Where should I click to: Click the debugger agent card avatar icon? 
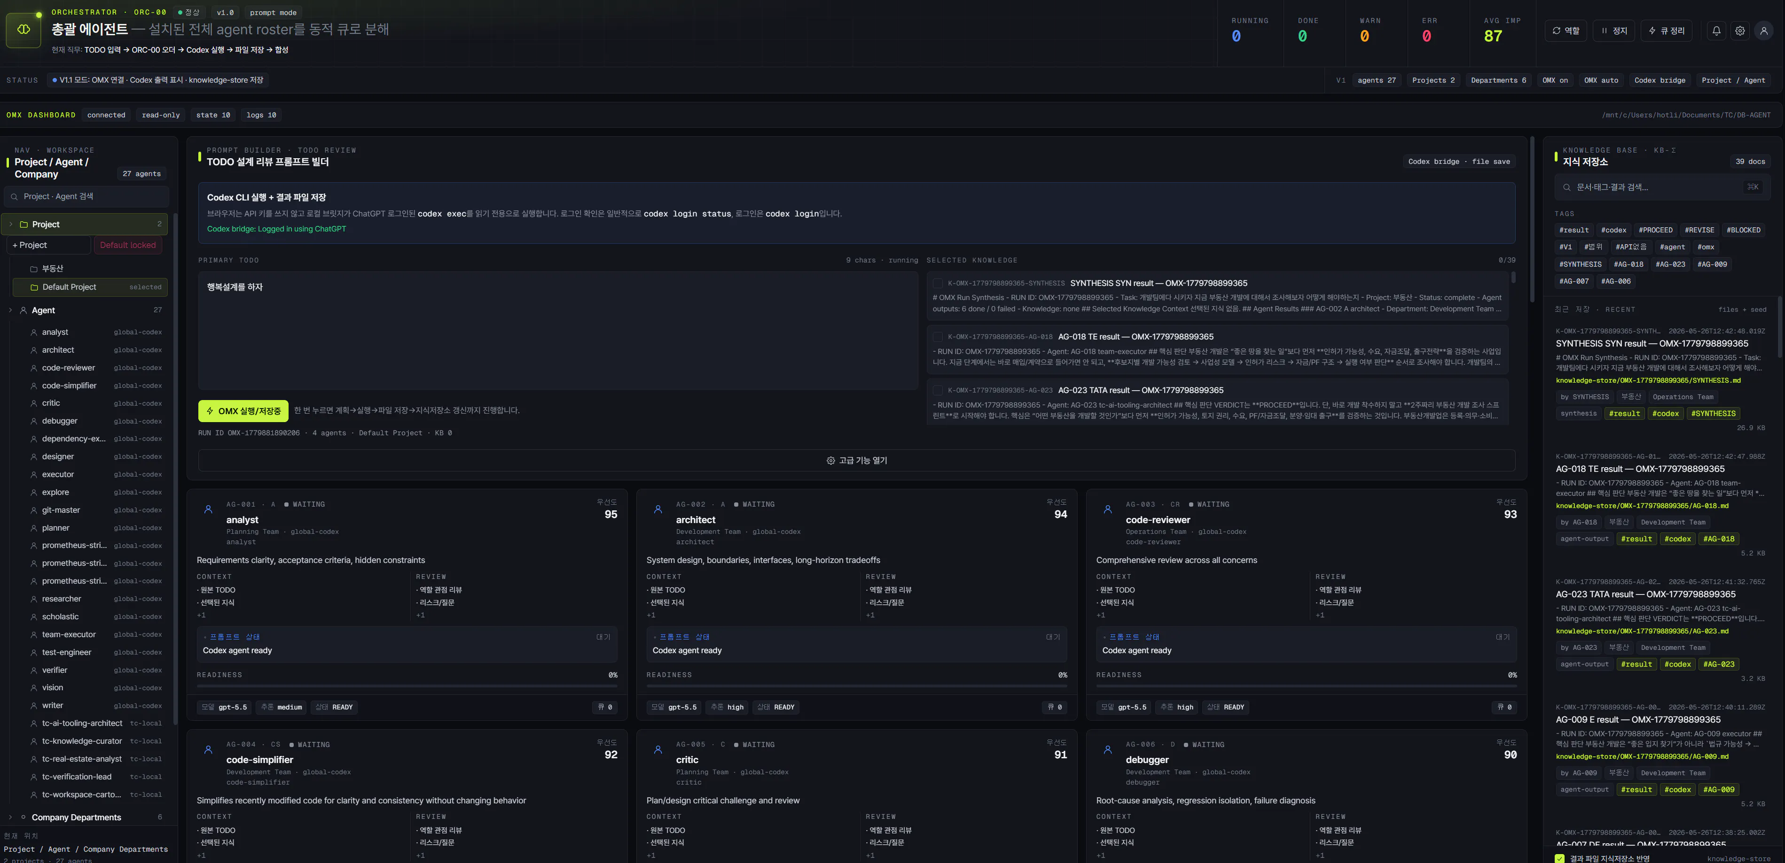[1108, 749]
